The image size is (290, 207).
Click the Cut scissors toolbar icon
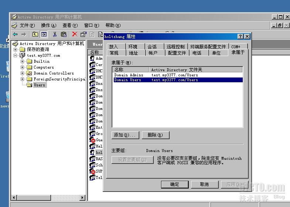55,34
